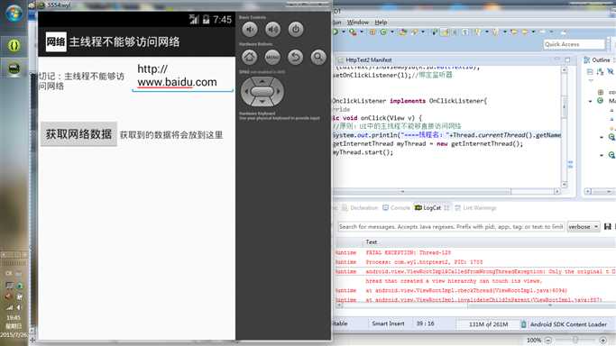This screenshot has width=616, height=346.
Task: Click emulator volume up button
Action: click(x=272, y=29)
